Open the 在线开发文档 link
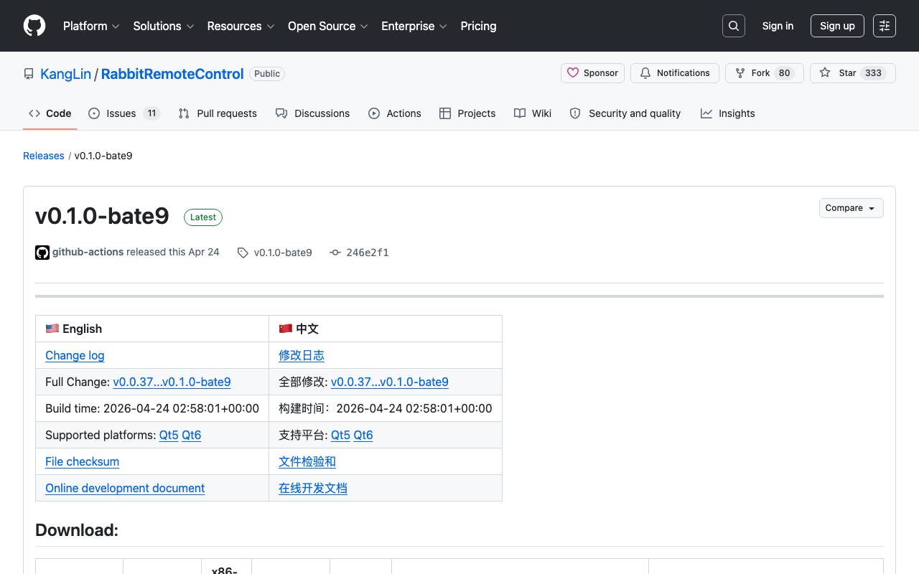 [313, 488]
